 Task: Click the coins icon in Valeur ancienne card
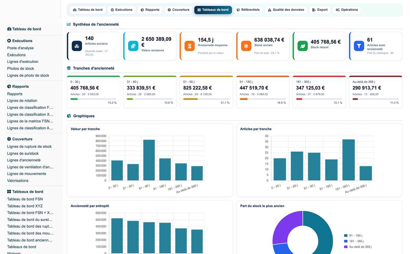click(x=133, y=46)
